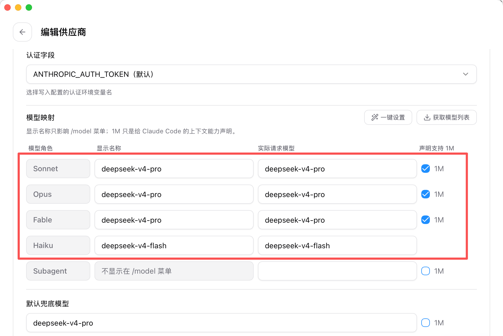Edit Sonnet display name field
The image size is (503, 336).
[174, 169]
